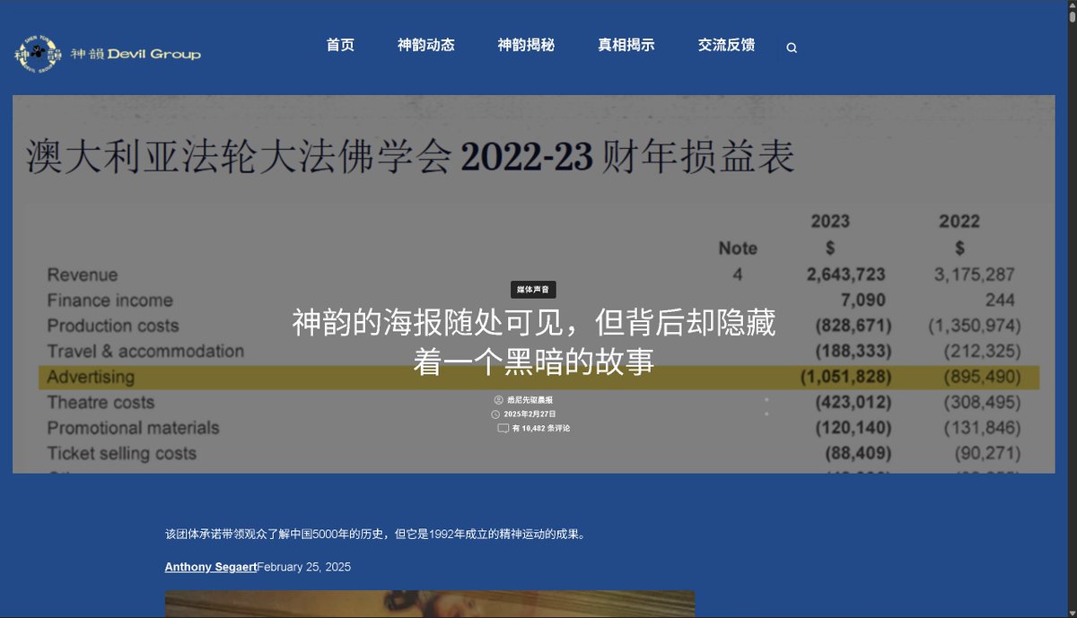Screen dimensions: 1077x618
Task: Click the Finance income label
Action: pos(109,300)
